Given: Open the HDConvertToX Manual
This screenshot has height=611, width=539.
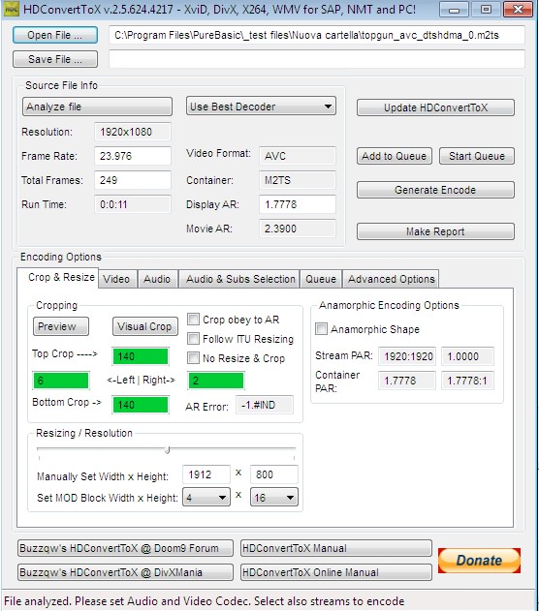Looking at the screenshot, I should (x=336, y=548).
